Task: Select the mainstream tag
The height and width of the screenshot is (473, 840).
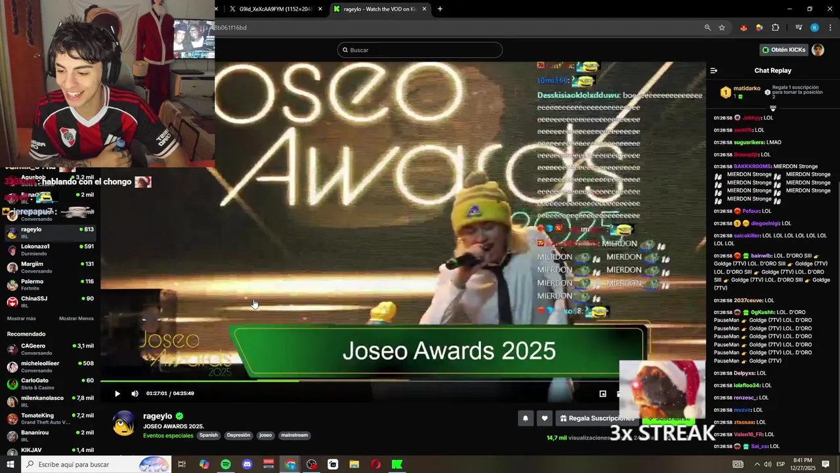Action: [294, 435]
